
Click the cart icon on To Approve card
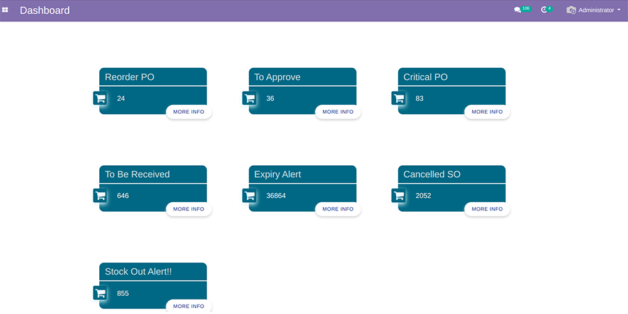point(250,99)
